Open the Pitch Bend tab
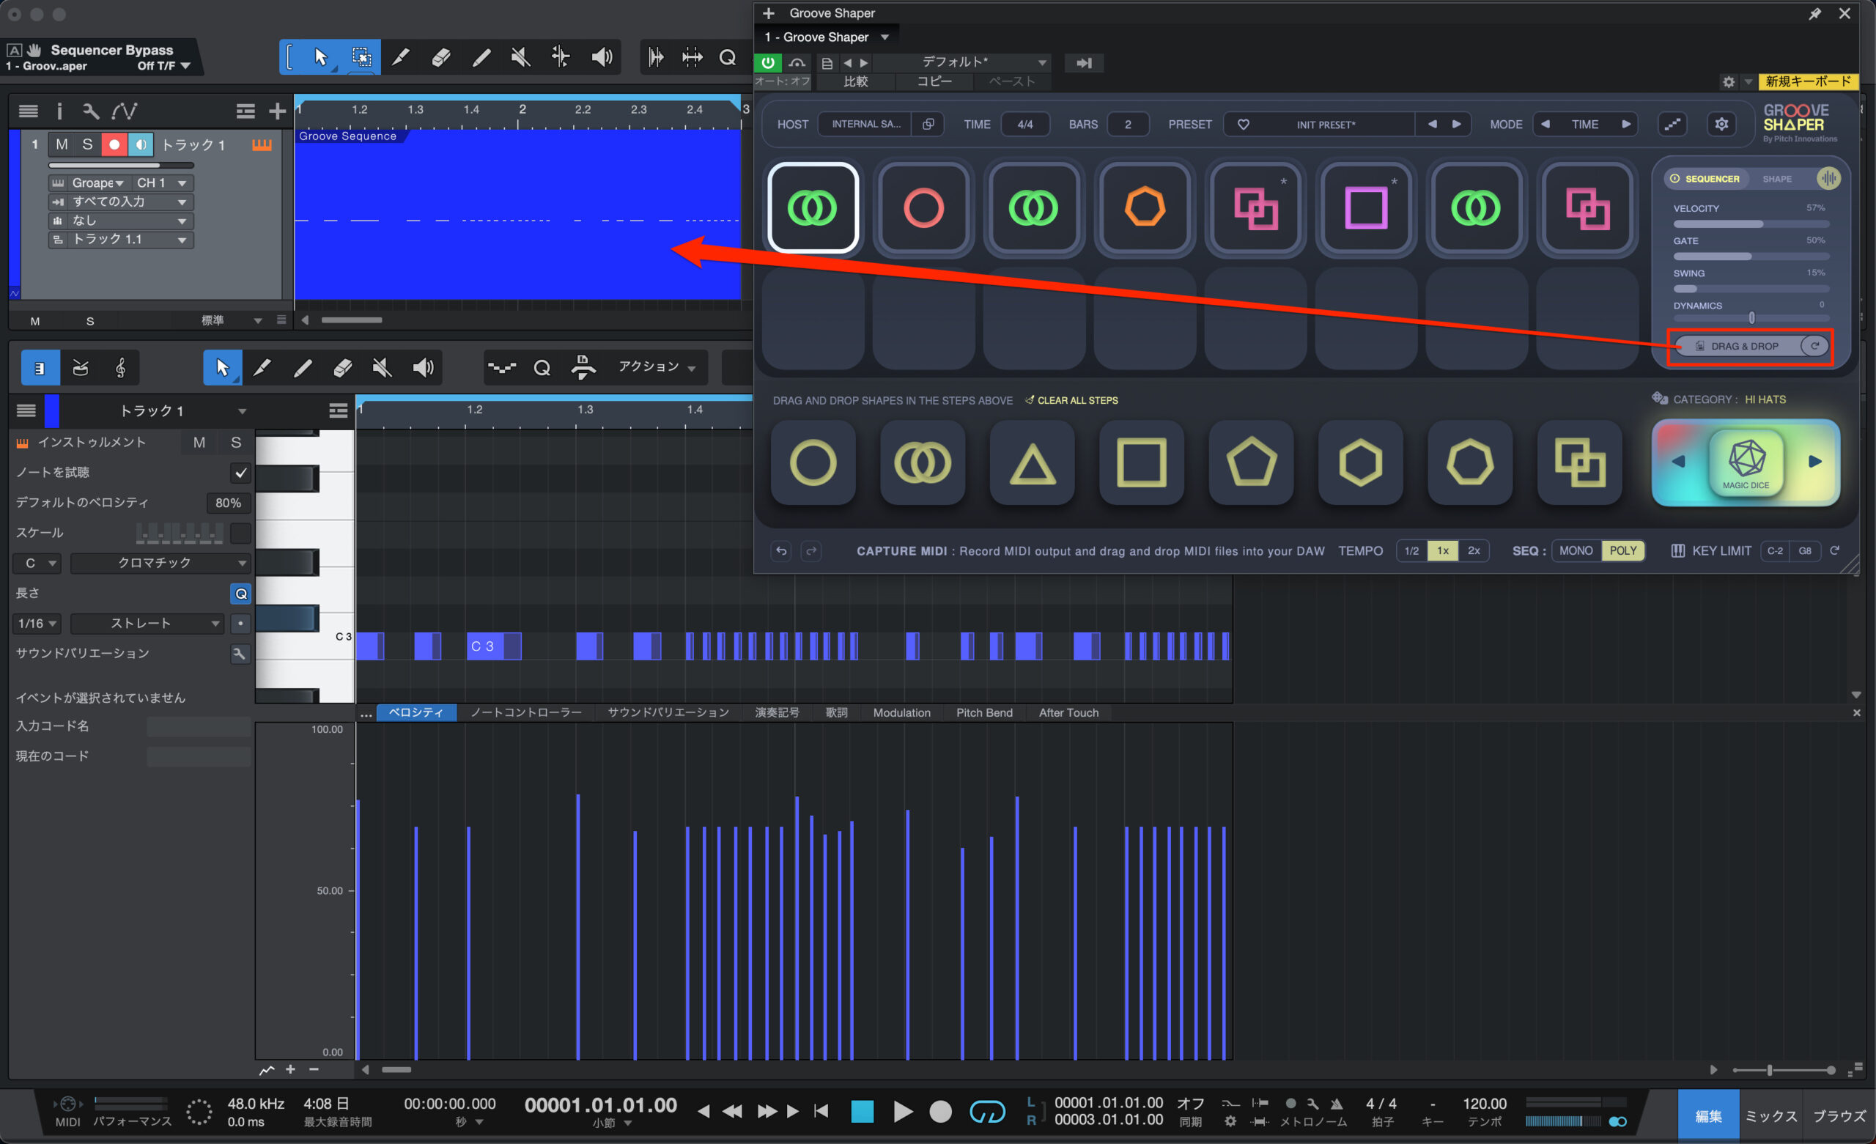 click(983, 713)
